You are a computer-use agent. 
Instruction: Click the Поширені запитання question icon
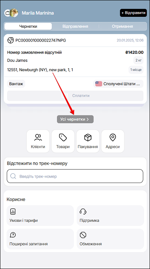(x=13, y=235)
